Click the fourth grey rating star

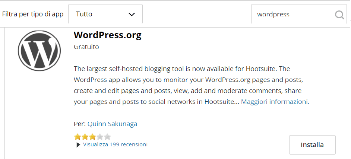(x=100, y=137)
